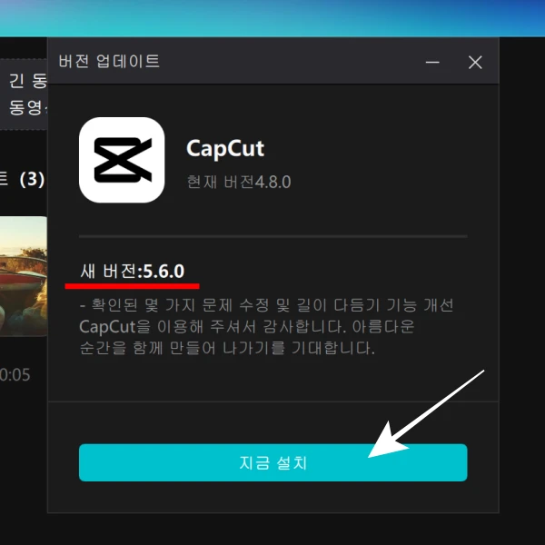Click the CapCut title text

pyautogui.click(x=225, y=148)
